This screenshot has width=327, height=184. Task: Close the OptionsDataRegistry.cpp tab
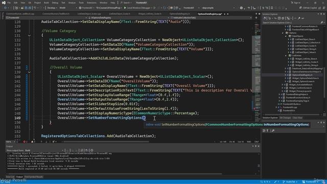(x=227, y=14)
